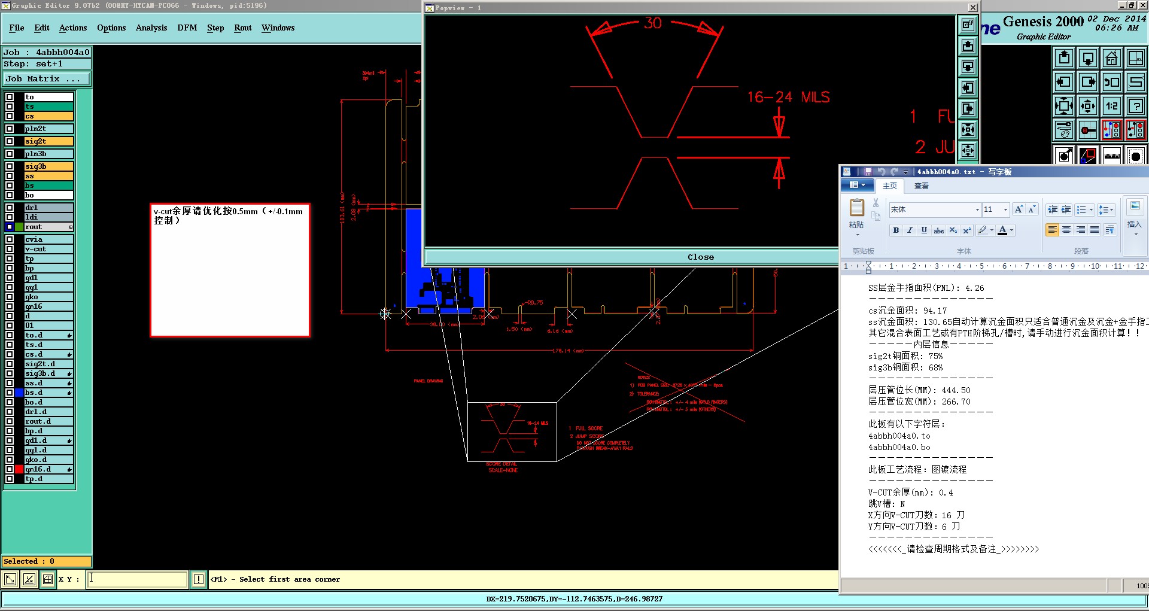Expand the text highlight color dropdown arrow
The width and height of the screenshot is (1149, 611).
(x=992, y=230)
